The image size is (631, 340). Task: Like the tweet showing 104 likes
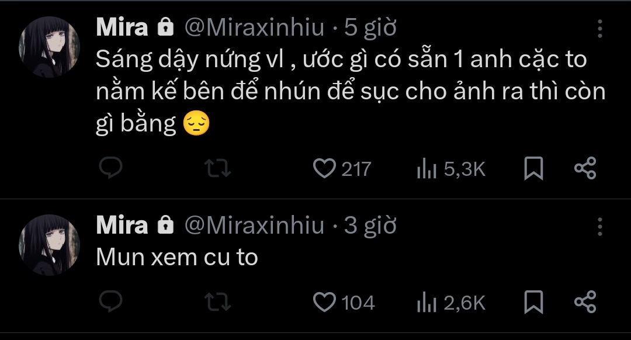coord(323,302)
